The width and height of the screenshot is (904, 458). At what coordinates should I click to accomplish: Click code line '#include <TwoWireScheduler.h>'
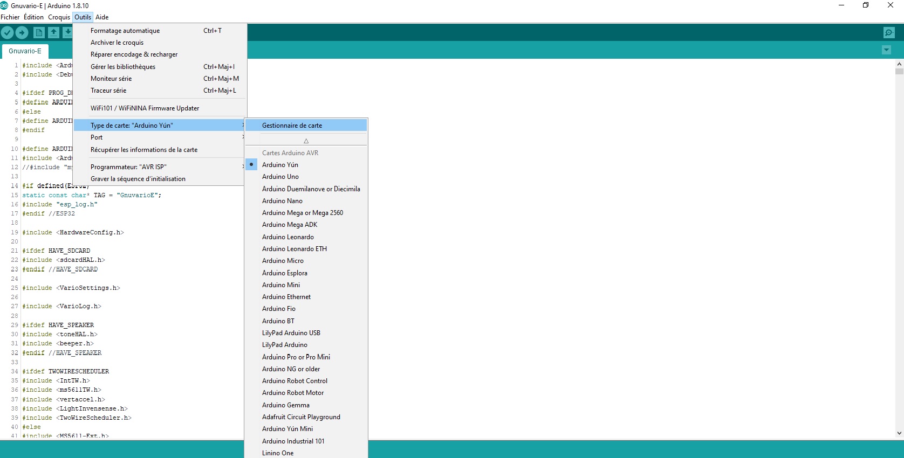coord(77,418)
